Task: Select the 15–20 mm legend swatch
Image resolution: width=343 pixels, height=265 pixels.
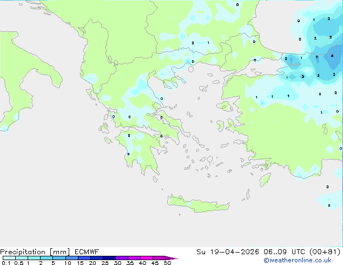Action: tap(84, 258)
